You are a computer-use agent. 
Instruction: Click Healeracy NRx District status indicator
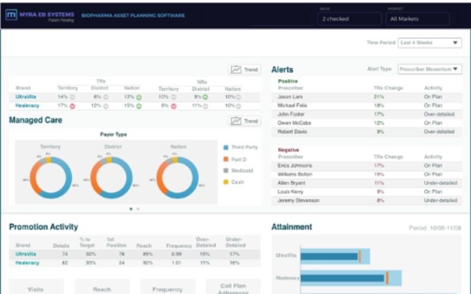click(x=205, y=106)
